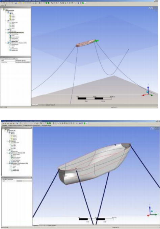This screenshot has width=160, height=229.
Task: Select Wind in the top window tree
Action: tap(13, 47)
